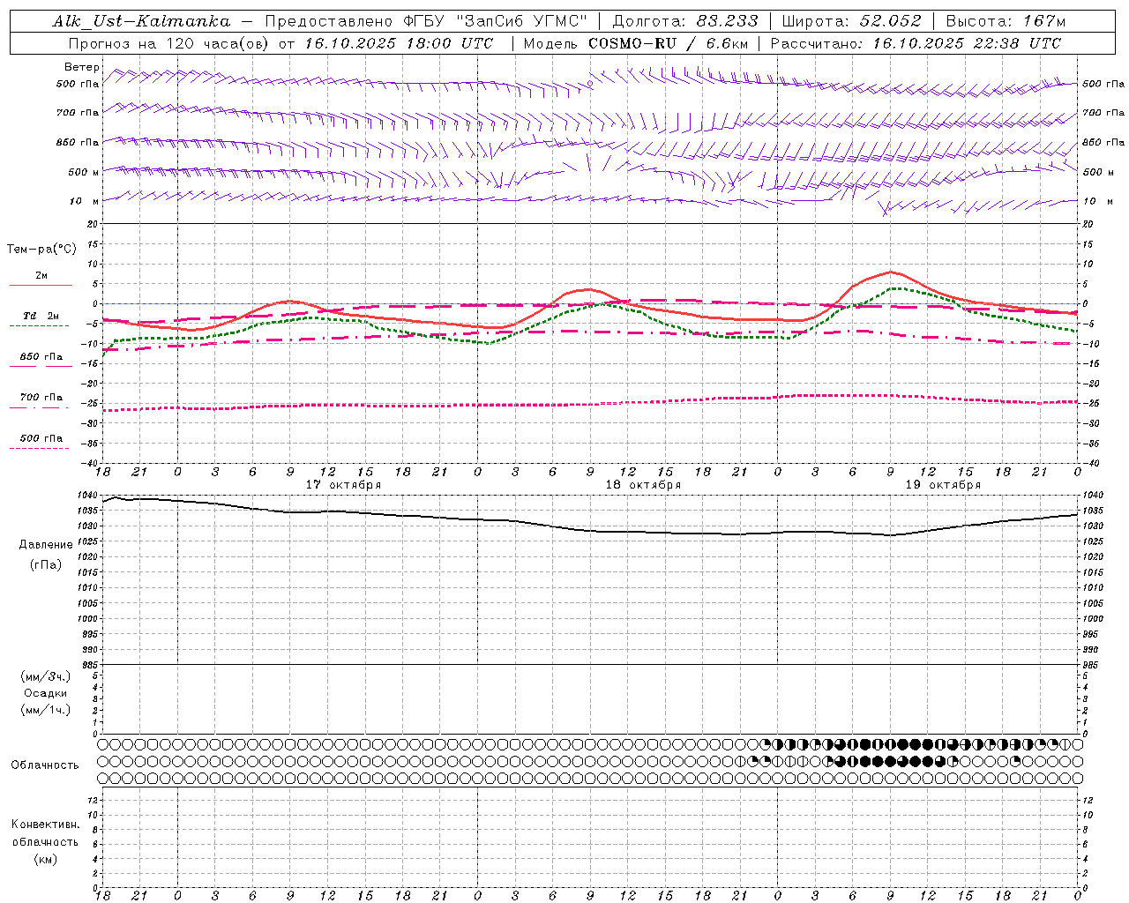The height and width of the screenshot is (903, 1129).
Task: Click the '500 гПа' temperature legend entry
Action: (x=41, y=438)
